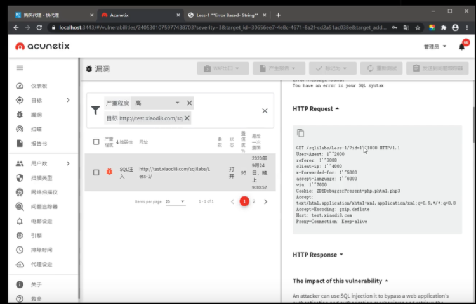Click the 重新测试 retest button
Screen dimensions: 476x304
pos(381,68)
